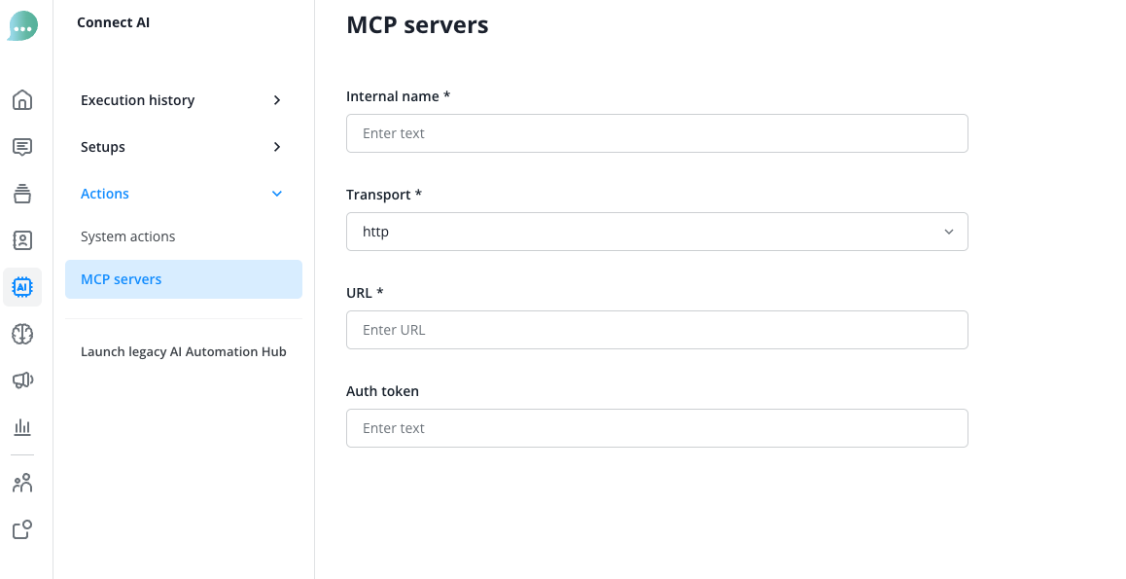Select the AI chip icon
Viewport: 1126px width, 579px height.
22,287
